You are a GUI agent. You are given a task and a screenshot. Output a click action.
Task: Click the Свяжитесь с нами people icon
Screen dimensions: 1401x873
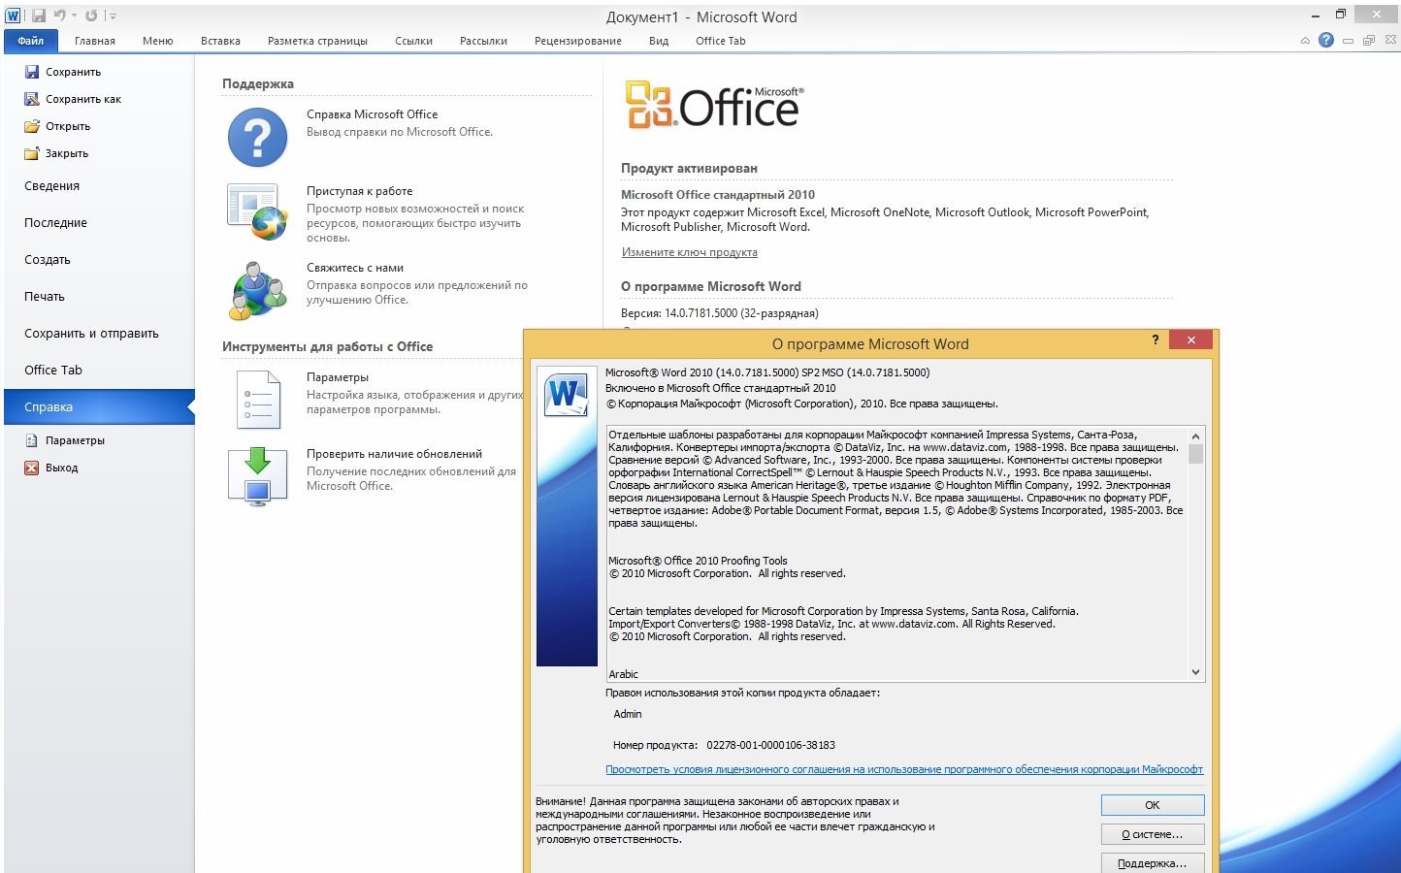click(258, 290)
